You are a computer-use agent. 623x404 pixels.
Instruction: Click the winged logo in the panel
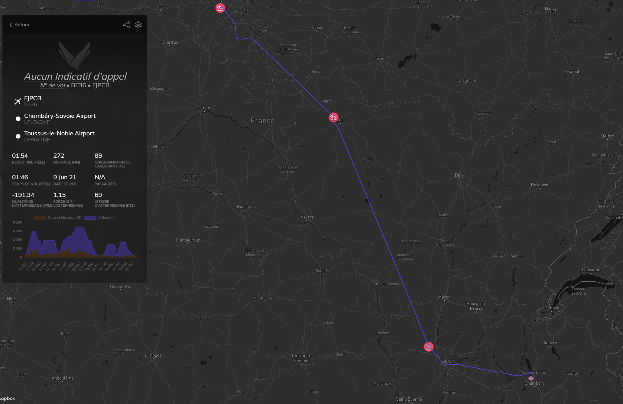(75, 55)
